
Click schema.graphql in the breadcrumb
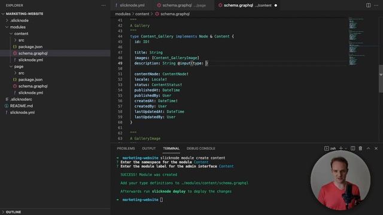click(x=175, y=14)
